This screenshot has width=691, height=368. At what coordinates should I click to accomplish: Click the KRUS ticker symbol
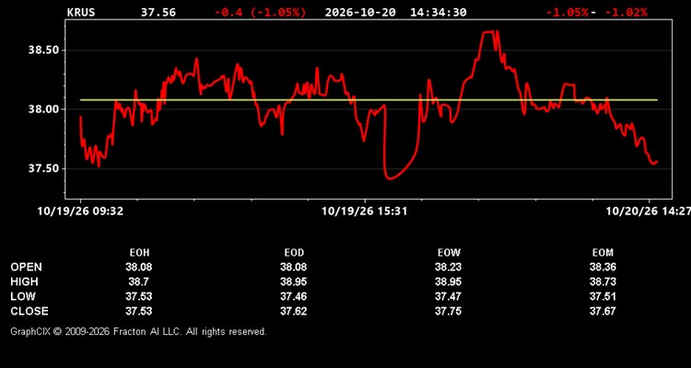pos(81,12)
